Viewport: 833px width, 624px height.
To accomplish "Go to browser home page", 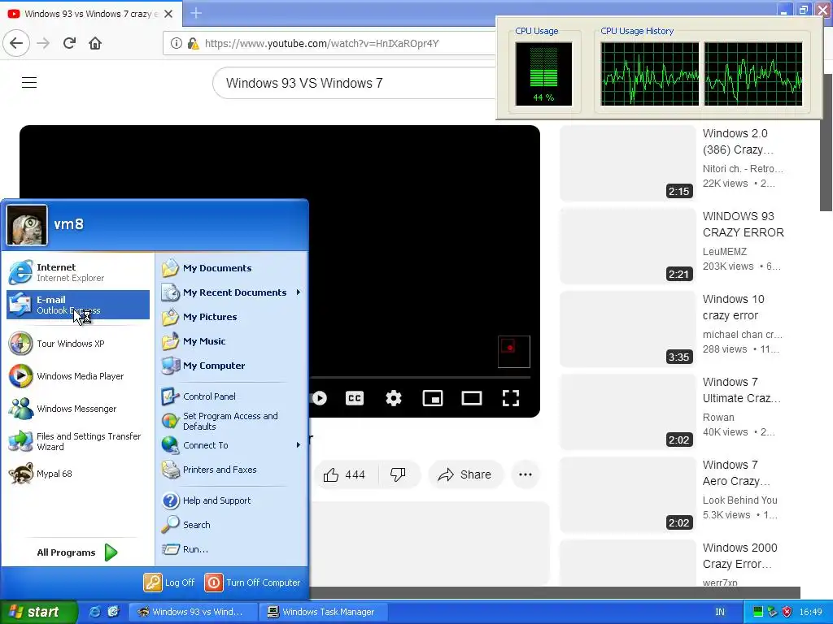I will [x=95, y=43].
